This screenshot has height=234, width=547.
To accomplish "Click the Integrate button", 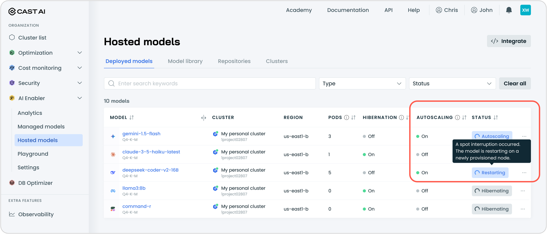I will click(x=509, y=41).
